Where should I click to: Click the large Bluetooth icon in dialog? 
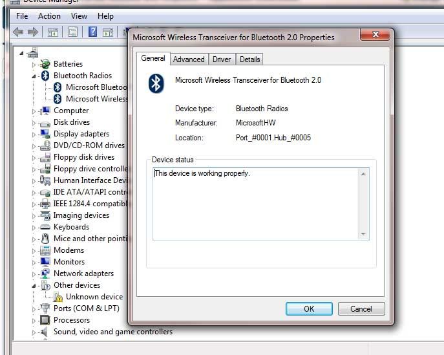point(156,83)
